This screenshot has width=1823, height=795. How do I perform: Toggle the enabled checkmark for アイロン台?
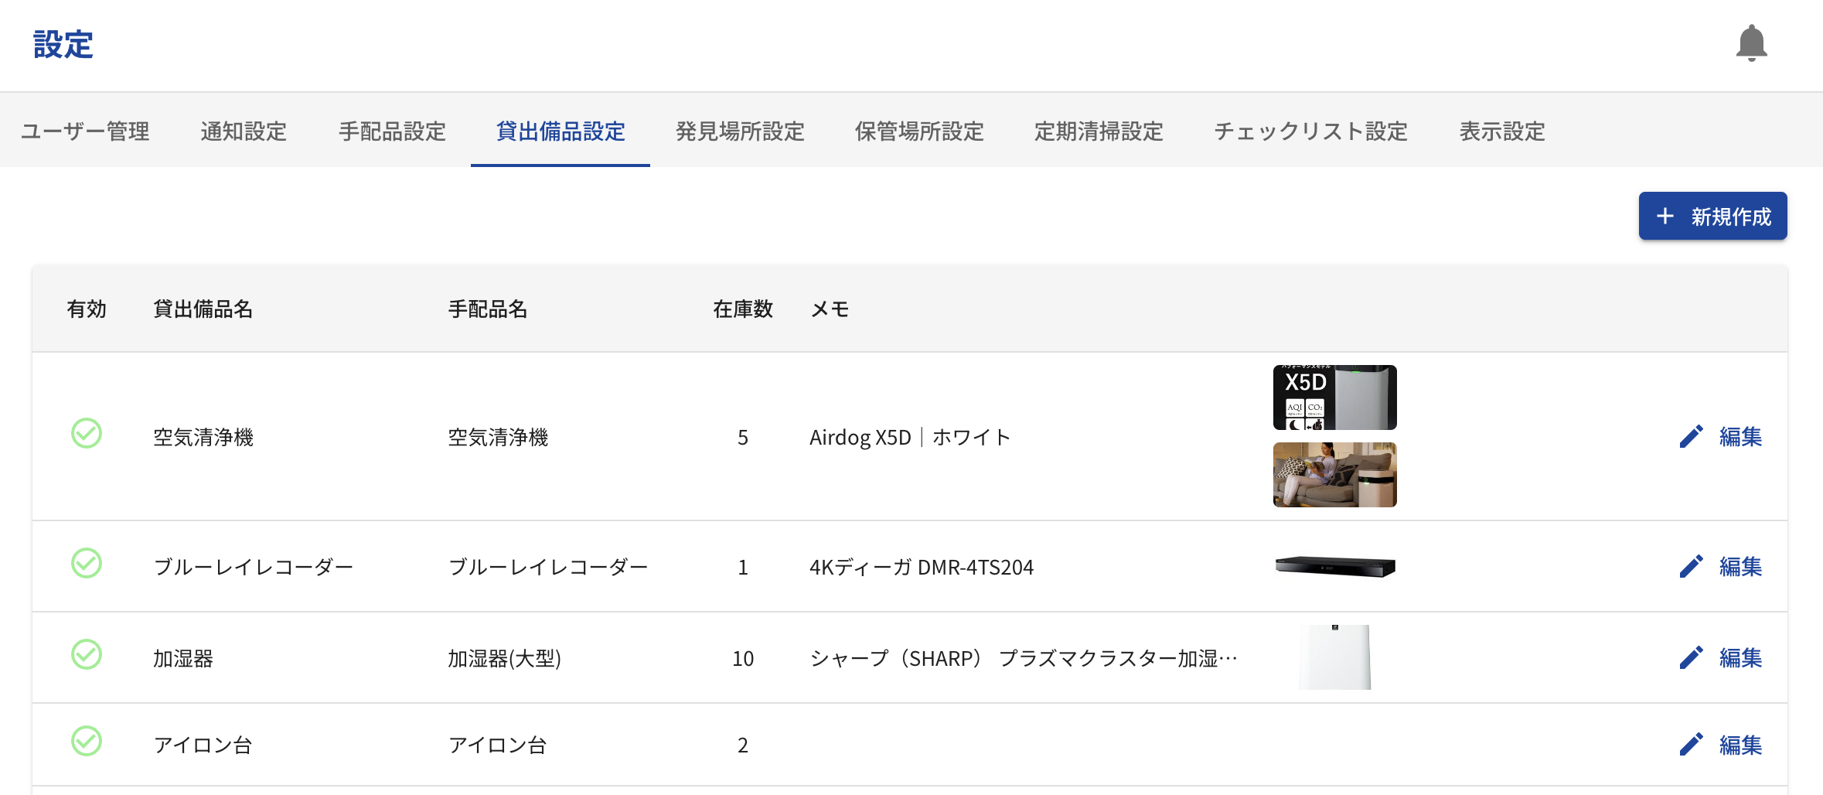point(87,742)
